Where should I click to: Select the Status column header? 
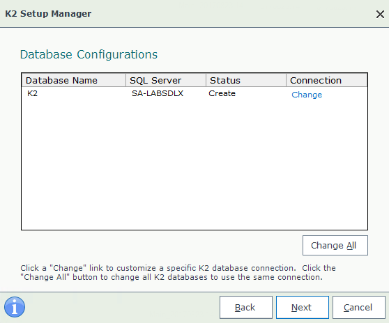point(246,80)
